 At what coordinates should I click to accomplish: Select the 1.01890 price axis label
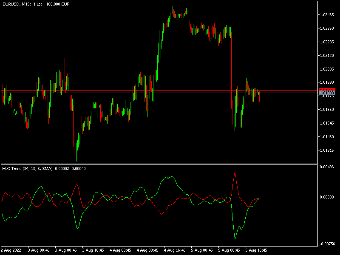click(x=327, y=82)
